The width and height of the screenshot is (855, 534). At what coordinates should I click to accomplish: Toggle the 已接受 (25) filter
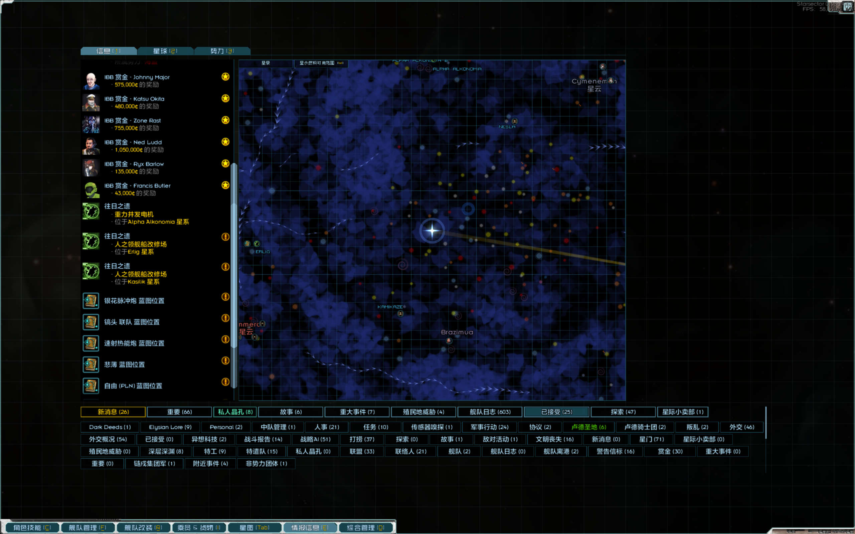(556, 412)
